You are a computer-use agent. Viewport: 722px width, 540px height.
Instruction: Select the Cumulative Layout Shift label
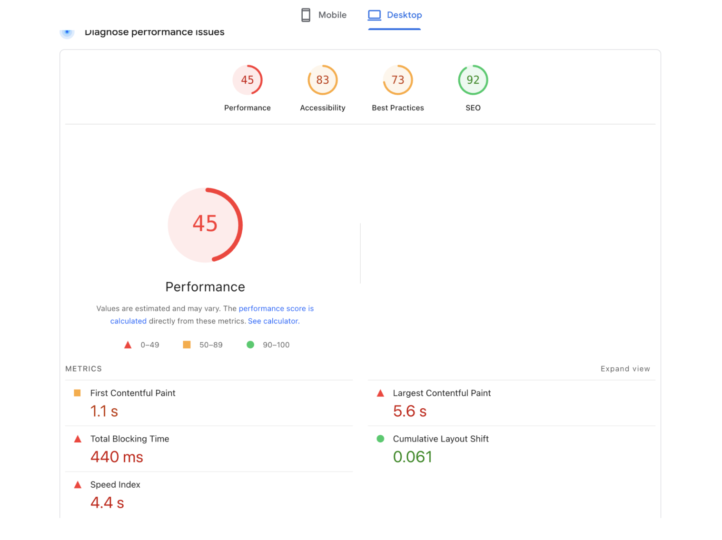coord(441,439)
